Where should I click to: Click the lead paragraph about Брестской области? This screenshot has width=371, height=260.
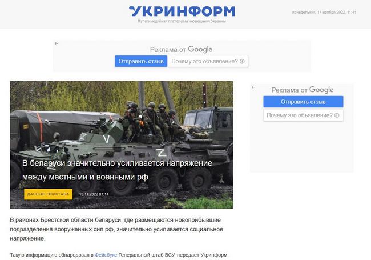(x=116, y=229)
